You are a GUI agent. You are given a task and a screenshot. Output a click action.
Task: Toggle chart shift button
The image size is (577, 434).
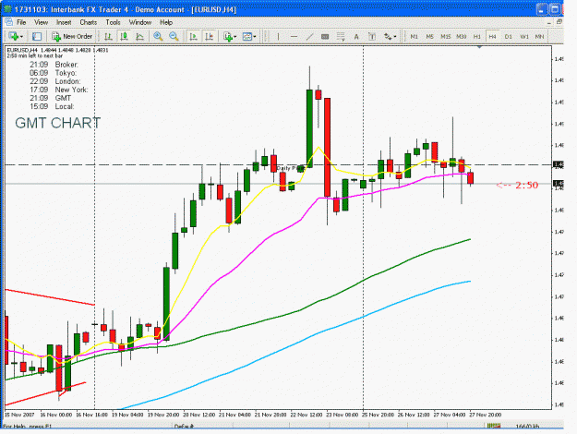[x=209, y=36]
